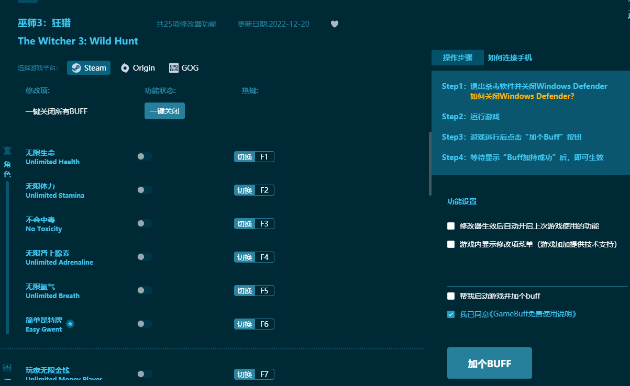
Task: Turn on the 玩家无限金钱 toggle
Action: click(145, 374)
